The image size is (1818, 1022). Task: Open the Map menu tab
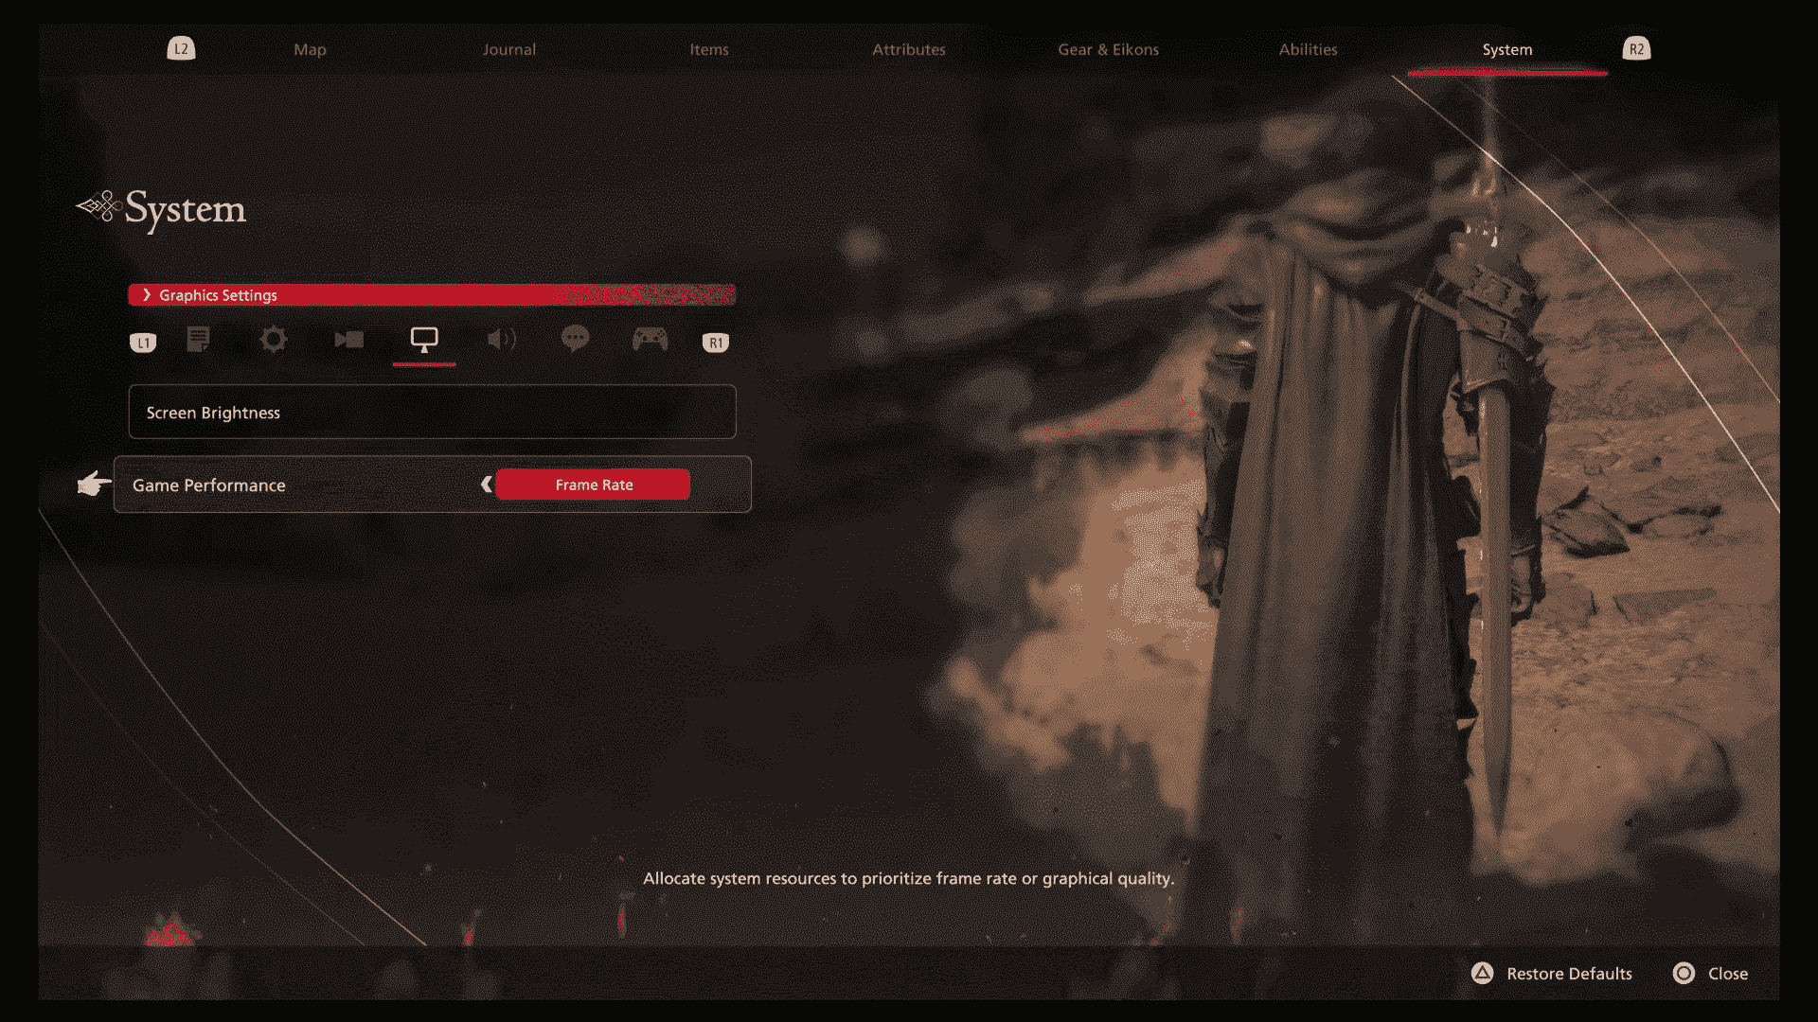309,48
